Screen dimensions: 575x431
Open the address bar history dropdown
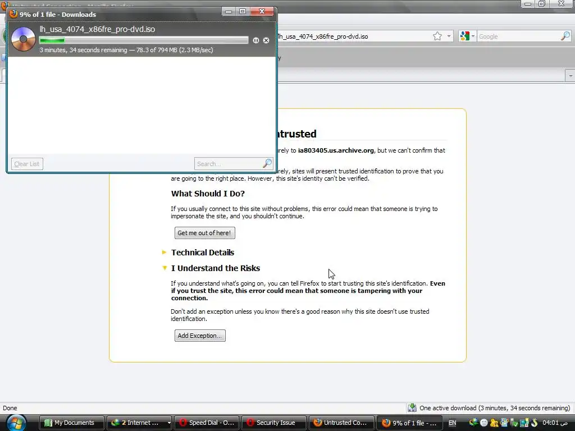(449, 36)
